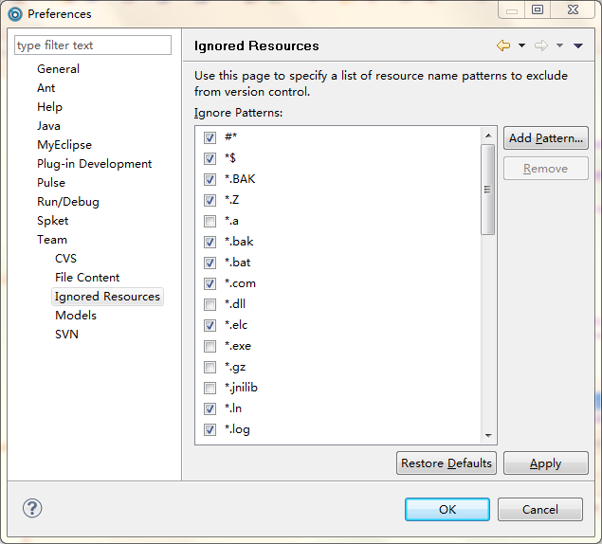Click the pattern list scroll down arrow

pos(488,435)
